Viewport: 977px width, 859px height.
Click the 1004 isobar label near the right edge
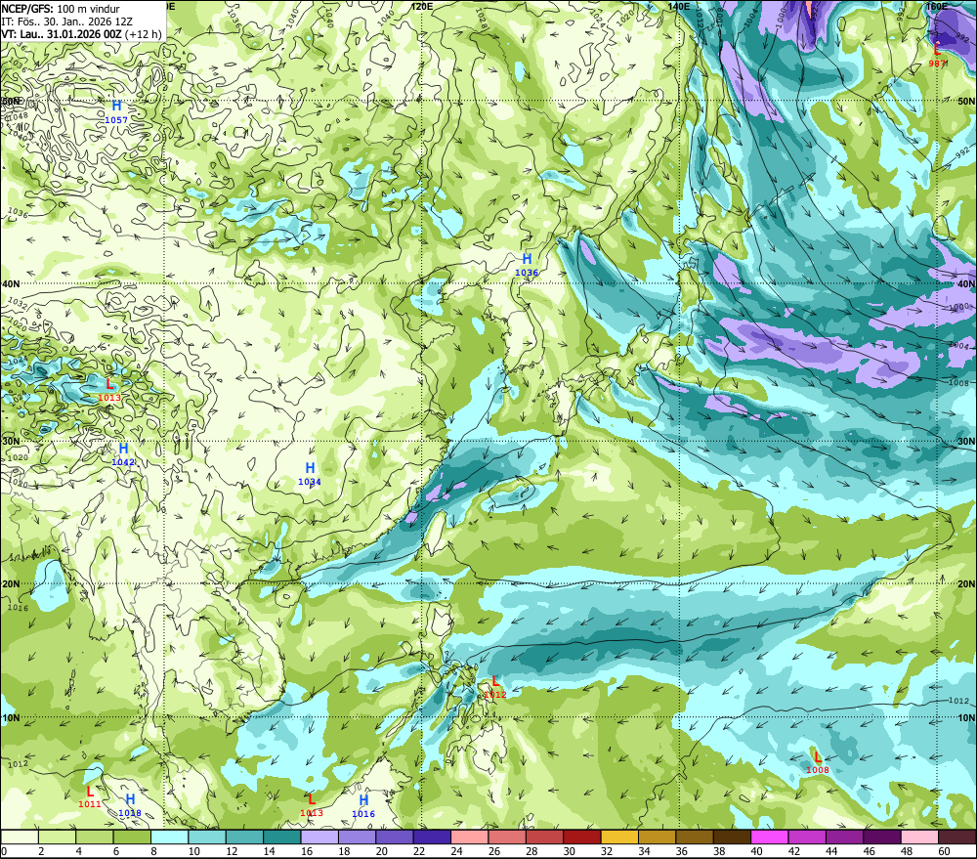(959, 346)
